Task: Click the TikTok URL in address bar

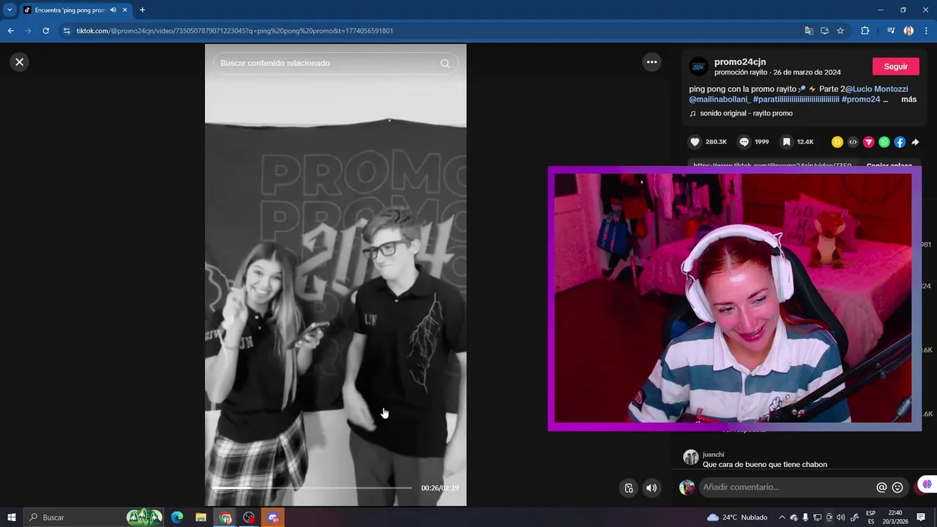Action: click(x=234, y=31)
